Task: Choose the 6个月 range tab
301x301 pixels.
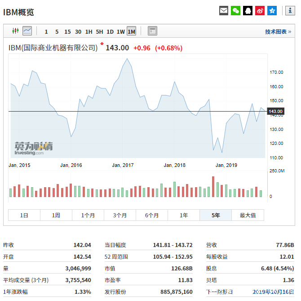Action: point(152,215)
